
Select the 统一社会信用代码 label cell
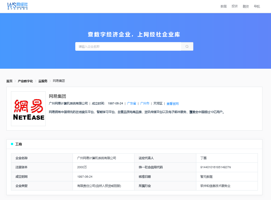165,167
